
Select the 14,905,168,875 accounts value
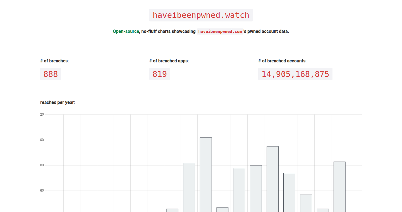(295, 74)
